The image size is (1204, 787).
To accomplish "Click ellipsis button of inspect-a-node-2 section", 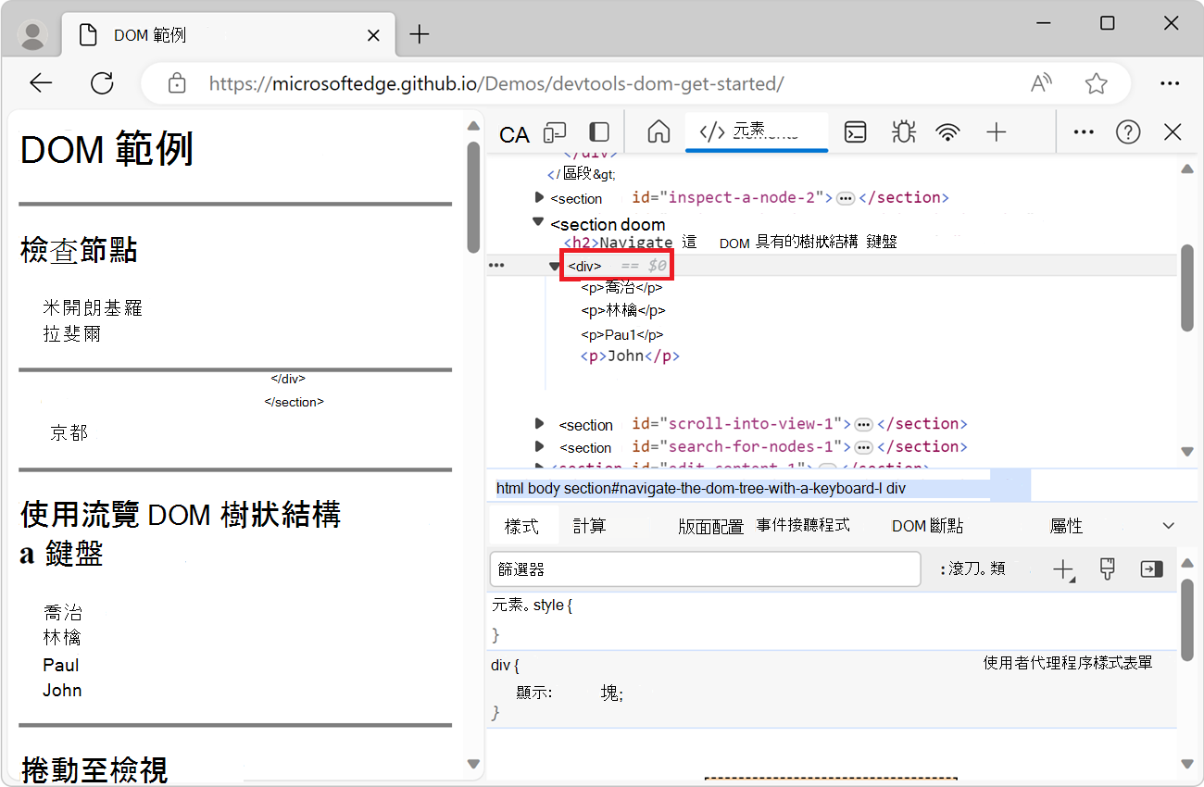I will (x=846, y=198).
